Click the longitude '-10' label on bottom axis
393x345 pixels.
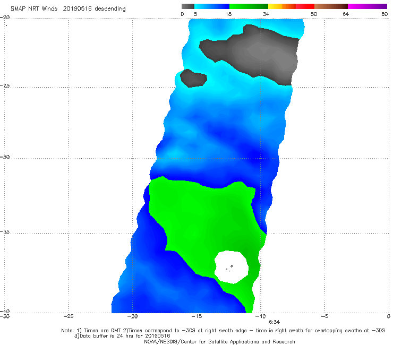[x=261, y=316]
